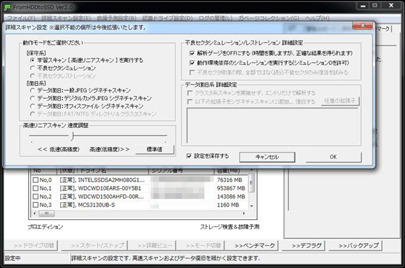The width and height of the screenshot is (405, 268).
Task: Open the ファイル(F) menu
Action: (x=21, y=18)
